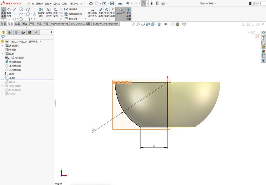
Task: Open the Options gear icon
Action: pyautogui.click(x=163, y=3)
